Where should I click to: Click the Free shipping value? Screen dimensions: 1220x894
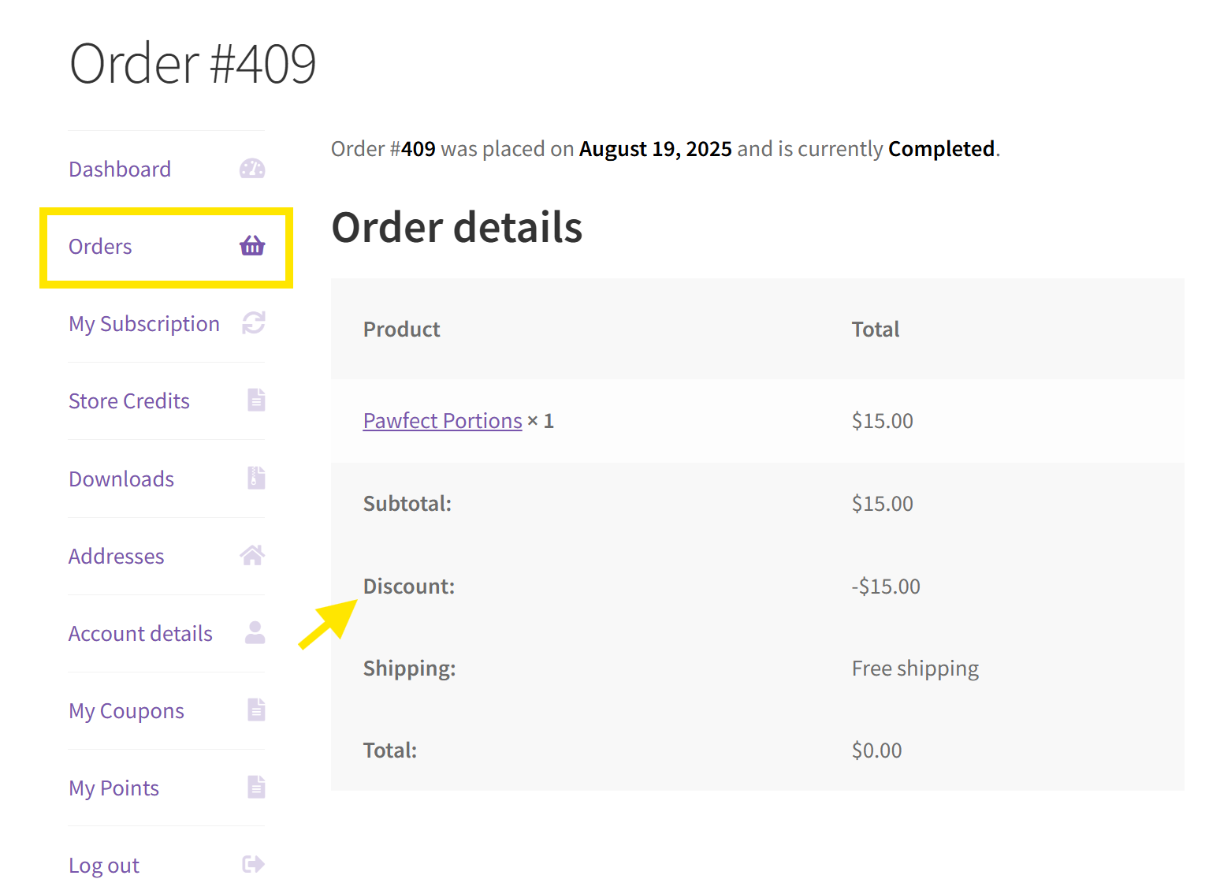click(916, 669)
